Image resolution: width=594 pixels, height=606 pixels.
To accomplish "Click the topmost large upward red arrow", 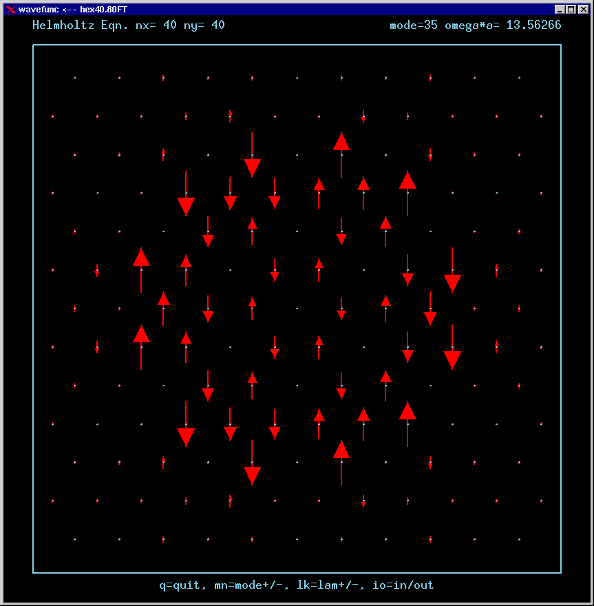I will [341, 153].
